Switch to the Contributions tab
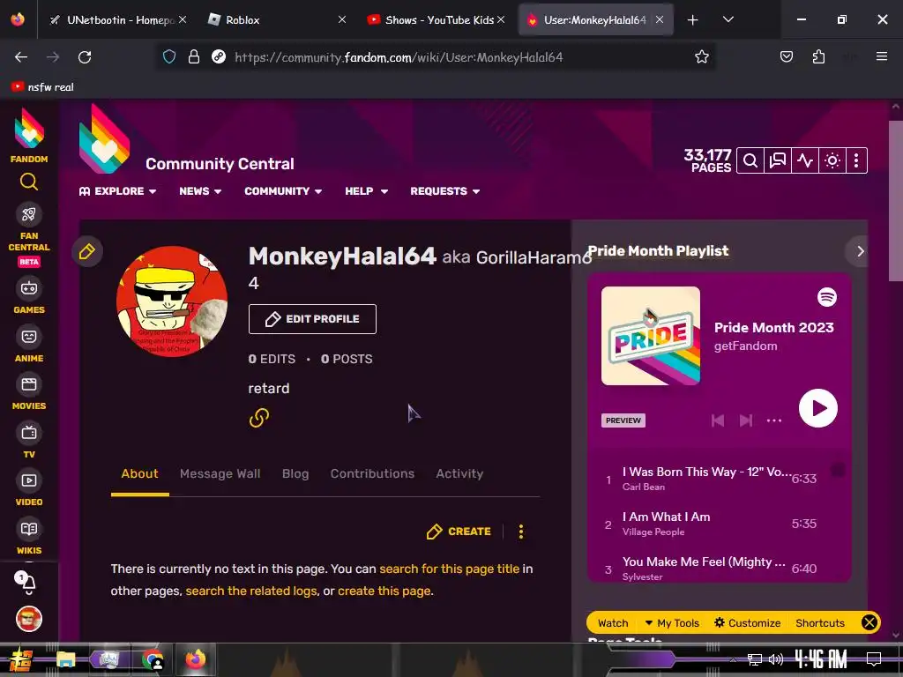903x677 pixels. point(372,473)
